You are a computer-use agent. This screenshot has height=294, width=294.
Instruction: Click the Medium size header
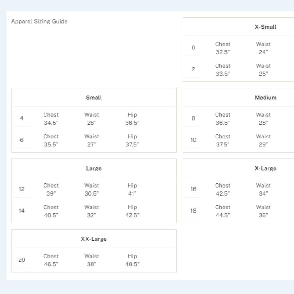[x=265, y=98]
